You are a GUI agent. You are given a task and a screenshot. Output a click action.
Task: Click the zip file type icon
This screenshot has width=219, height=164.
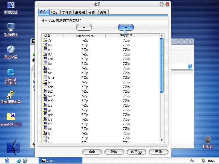[45, 45]
